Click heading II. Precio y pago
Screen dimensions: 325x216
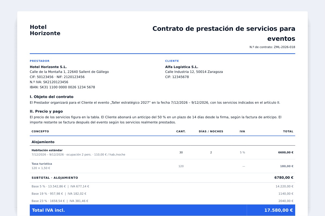46,111
